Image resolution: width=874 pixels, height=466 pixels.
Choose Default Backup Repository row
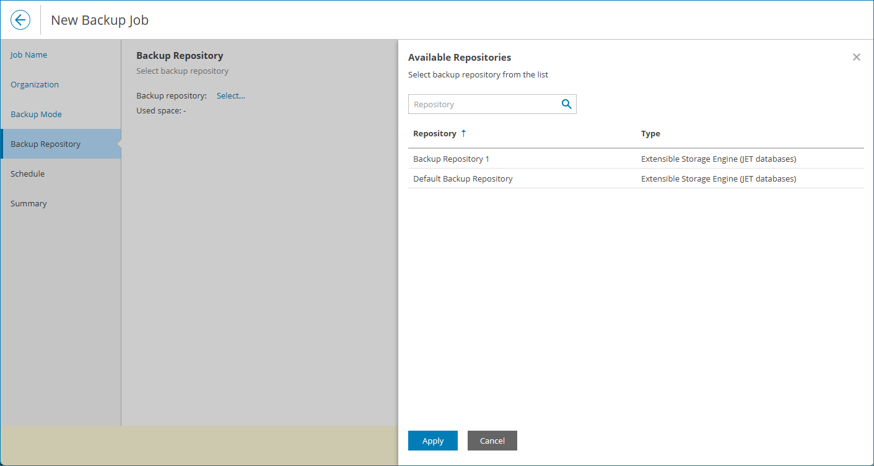coord(463,178)
